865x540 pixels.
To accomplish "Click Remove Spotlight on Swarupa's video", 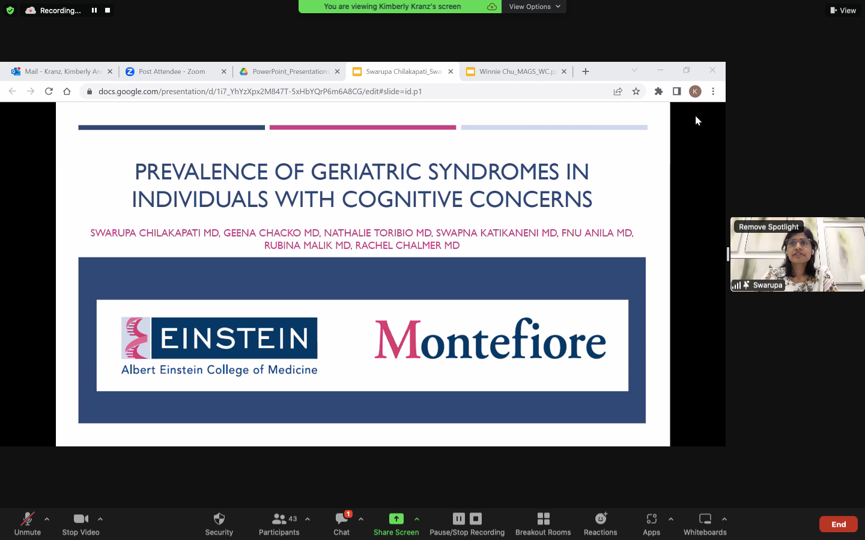I will tap(769, 227).
